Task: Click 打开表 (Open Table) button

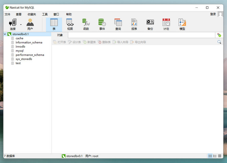Action: [60, 42]
